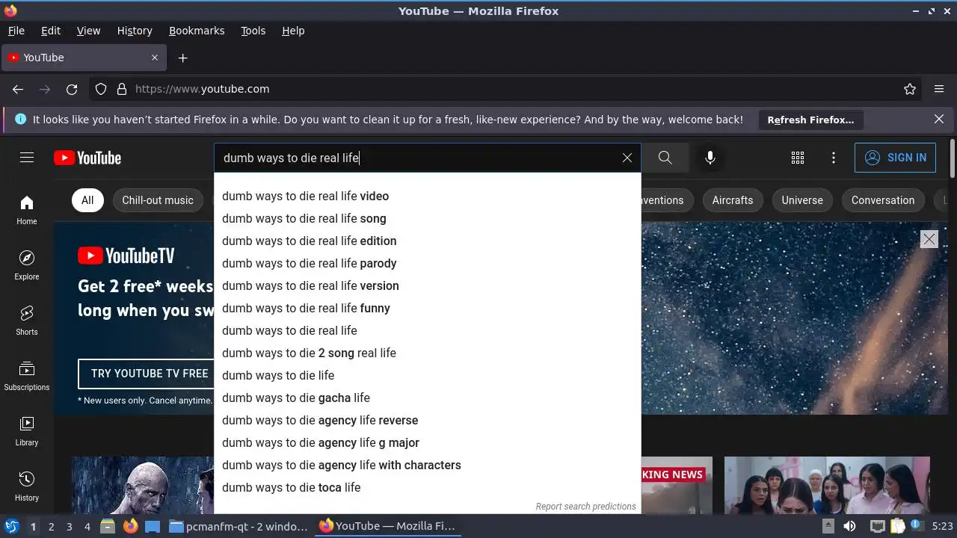Open the pcmanfm-qt taskbar window entry
Viewport: 957px width, 538px height.
239,526
